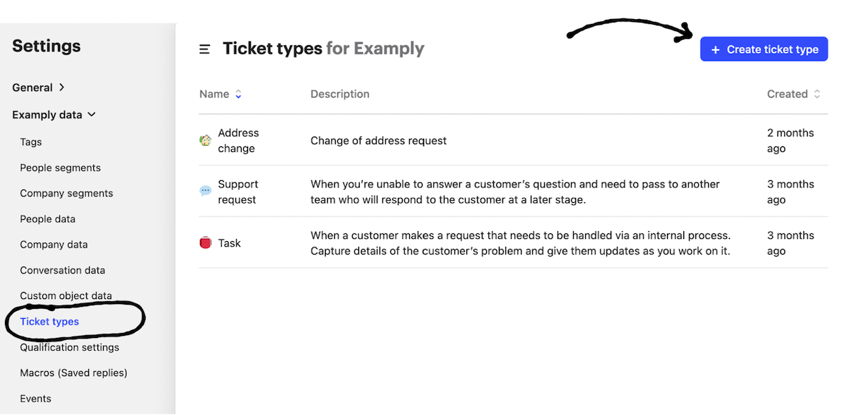Click the Name column sort arrows
The height and width of the screenshot is (415, 848).
[x=238, y=94]
